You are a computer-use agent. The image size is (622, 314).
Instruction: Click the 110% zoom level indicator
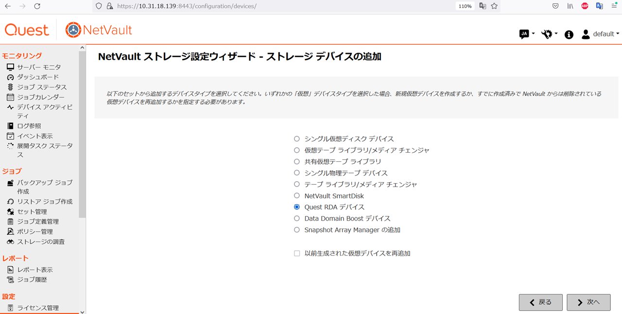pos(465,6)
